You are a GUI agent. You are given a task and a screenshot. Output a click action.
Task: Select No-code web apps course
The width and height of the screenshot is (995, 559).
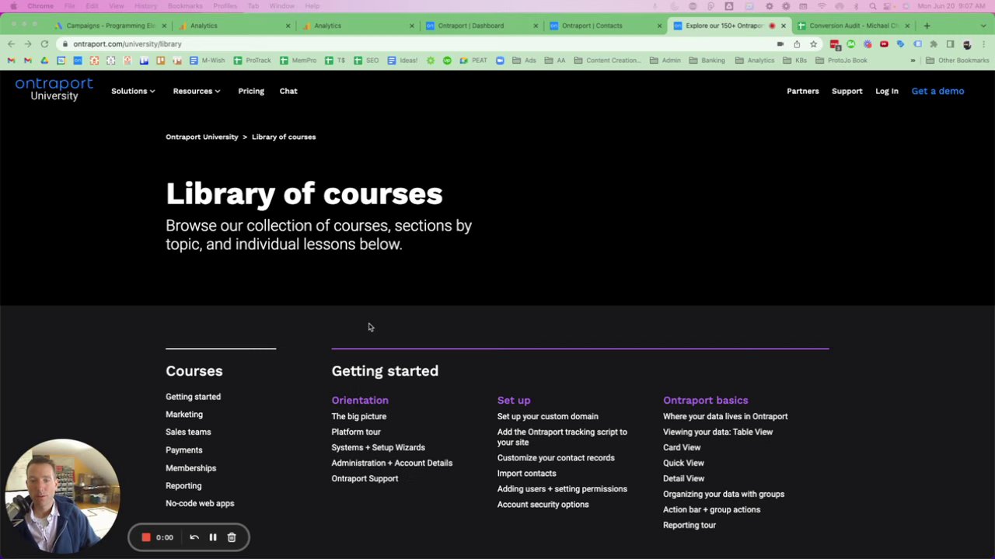200,503
